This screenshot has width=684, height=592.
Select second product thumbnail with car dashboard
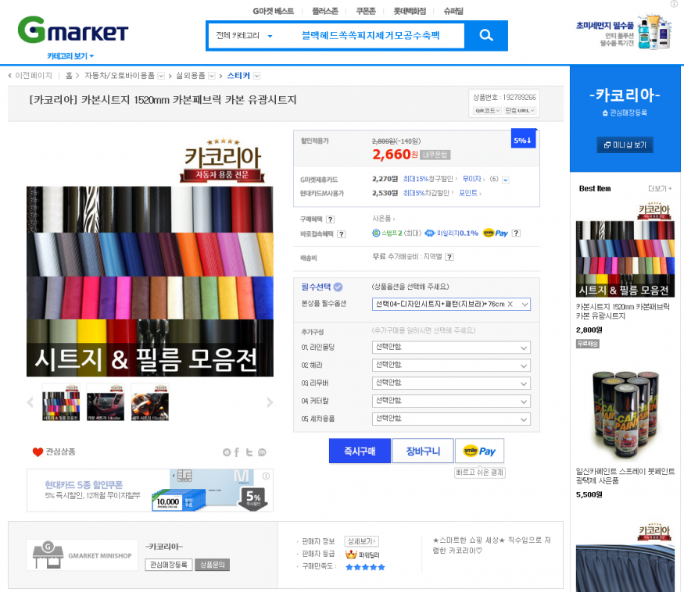[106, 402]
